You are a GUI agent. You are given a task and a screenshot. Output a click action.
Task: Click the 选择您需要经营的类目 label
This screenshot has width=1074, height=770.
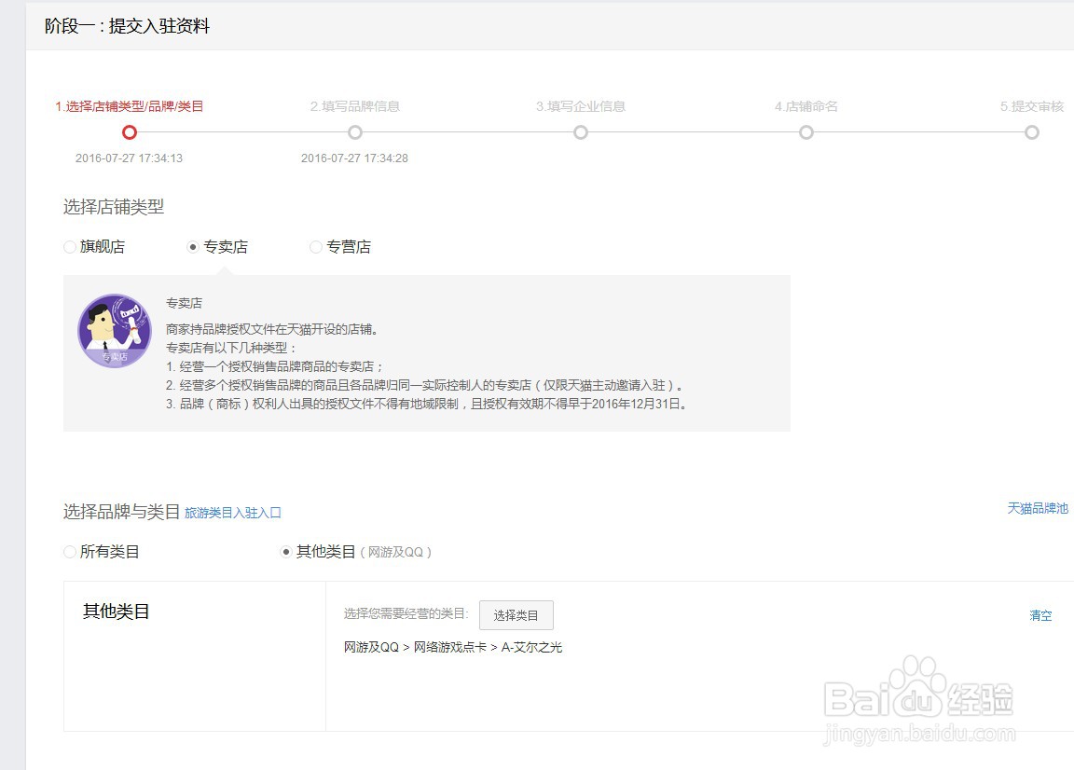click(x=406, y=613)
